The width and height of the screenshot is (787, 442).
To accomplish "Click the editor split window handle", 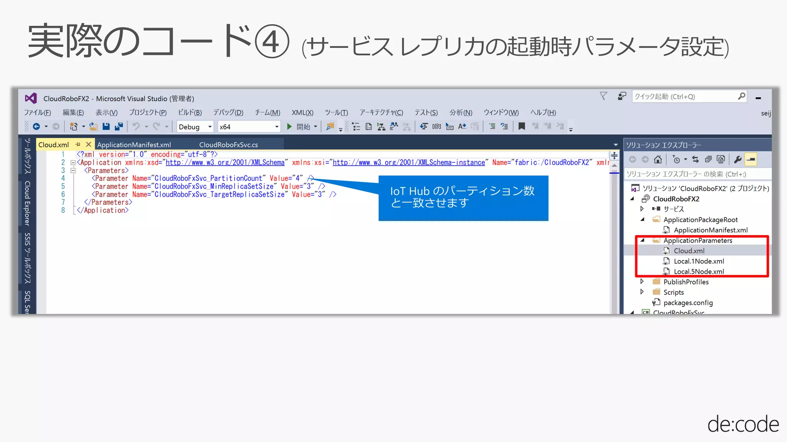I will click(x=614, y=155).
